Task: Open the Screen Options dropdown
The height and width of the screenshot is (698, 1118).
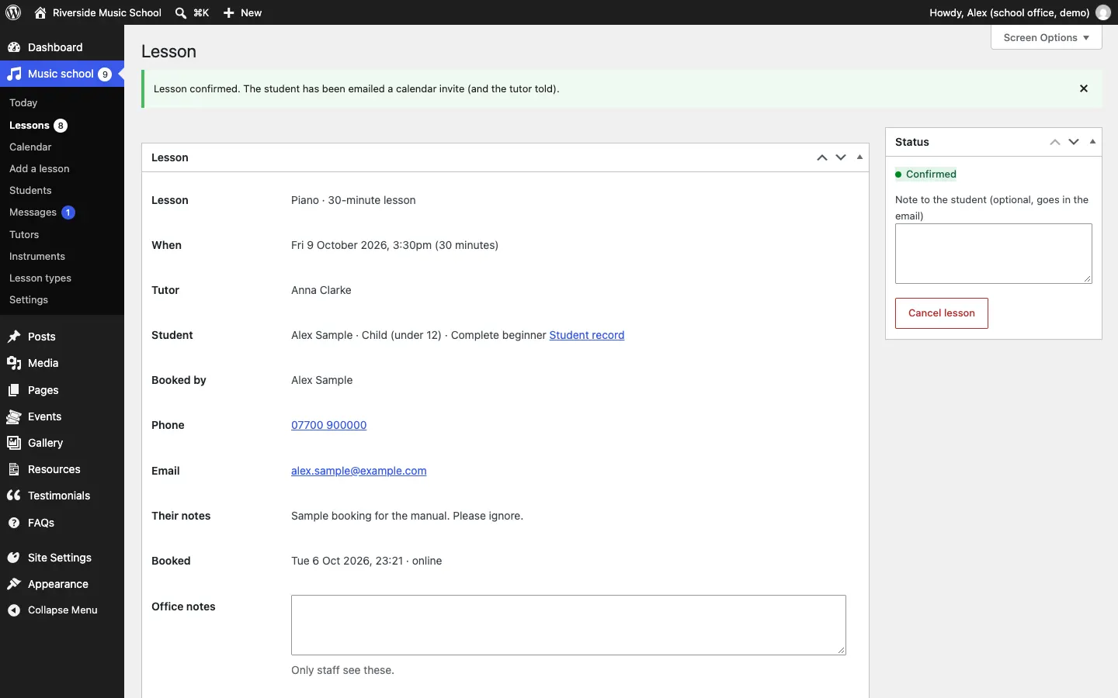Action: [x=1047, y=37]
